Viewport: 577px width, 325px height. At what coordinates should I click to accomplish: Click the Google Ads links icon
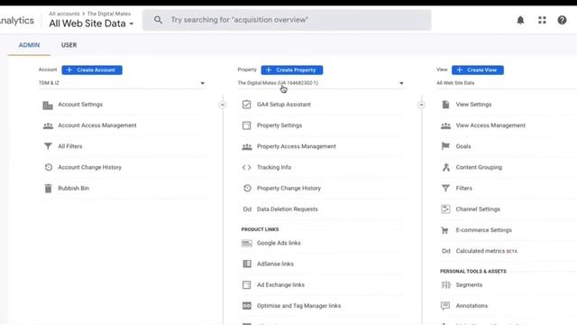(x=246, y=243)
